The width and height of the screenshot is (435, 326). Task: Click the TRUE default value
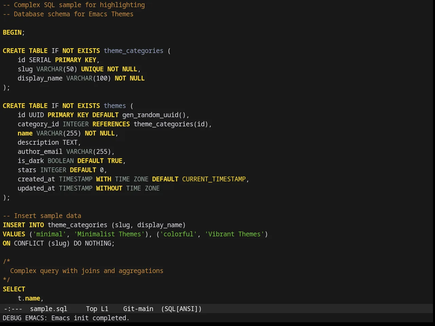(115, 161)
